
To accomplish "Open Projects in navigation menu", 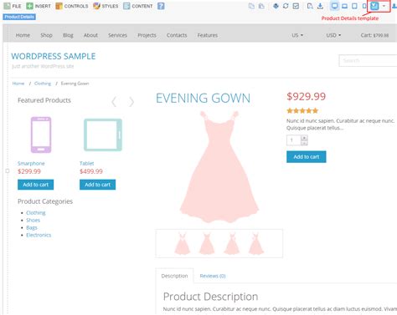I will tap(147, 35).
